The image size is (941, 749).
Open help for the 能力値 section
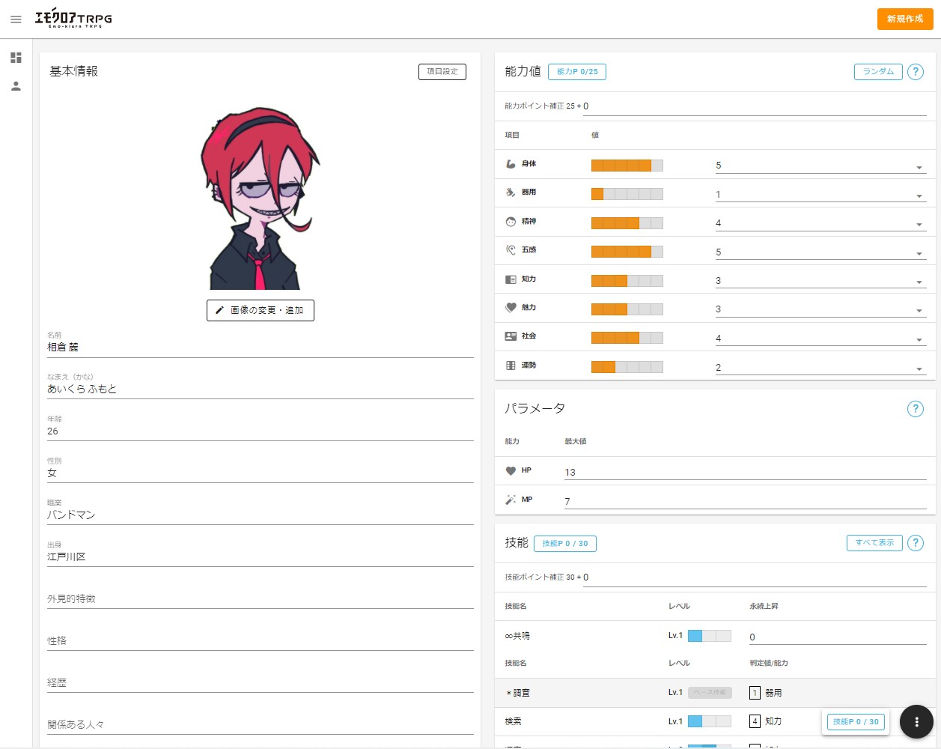click(x=915, y=72)
